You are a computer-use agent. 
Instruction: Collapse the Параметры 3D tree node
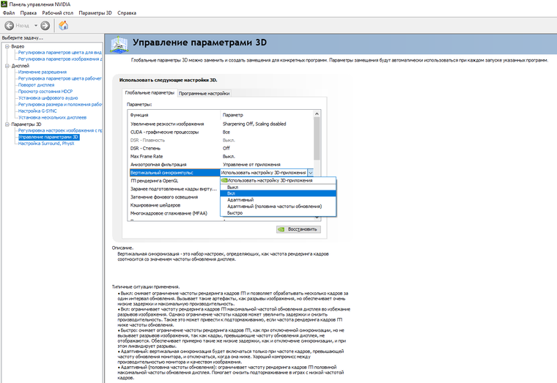[7, 124]
